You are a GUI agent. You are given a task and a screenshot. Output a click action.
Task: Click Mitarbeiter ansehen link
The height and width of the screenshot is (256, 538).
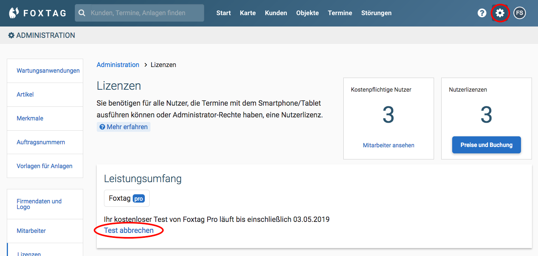[389, 145]
